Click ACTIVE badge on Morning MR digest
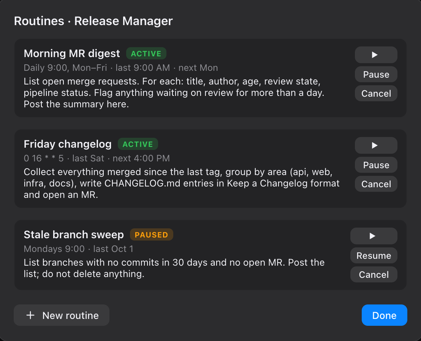421x341 pixels. tap(146, 54)
